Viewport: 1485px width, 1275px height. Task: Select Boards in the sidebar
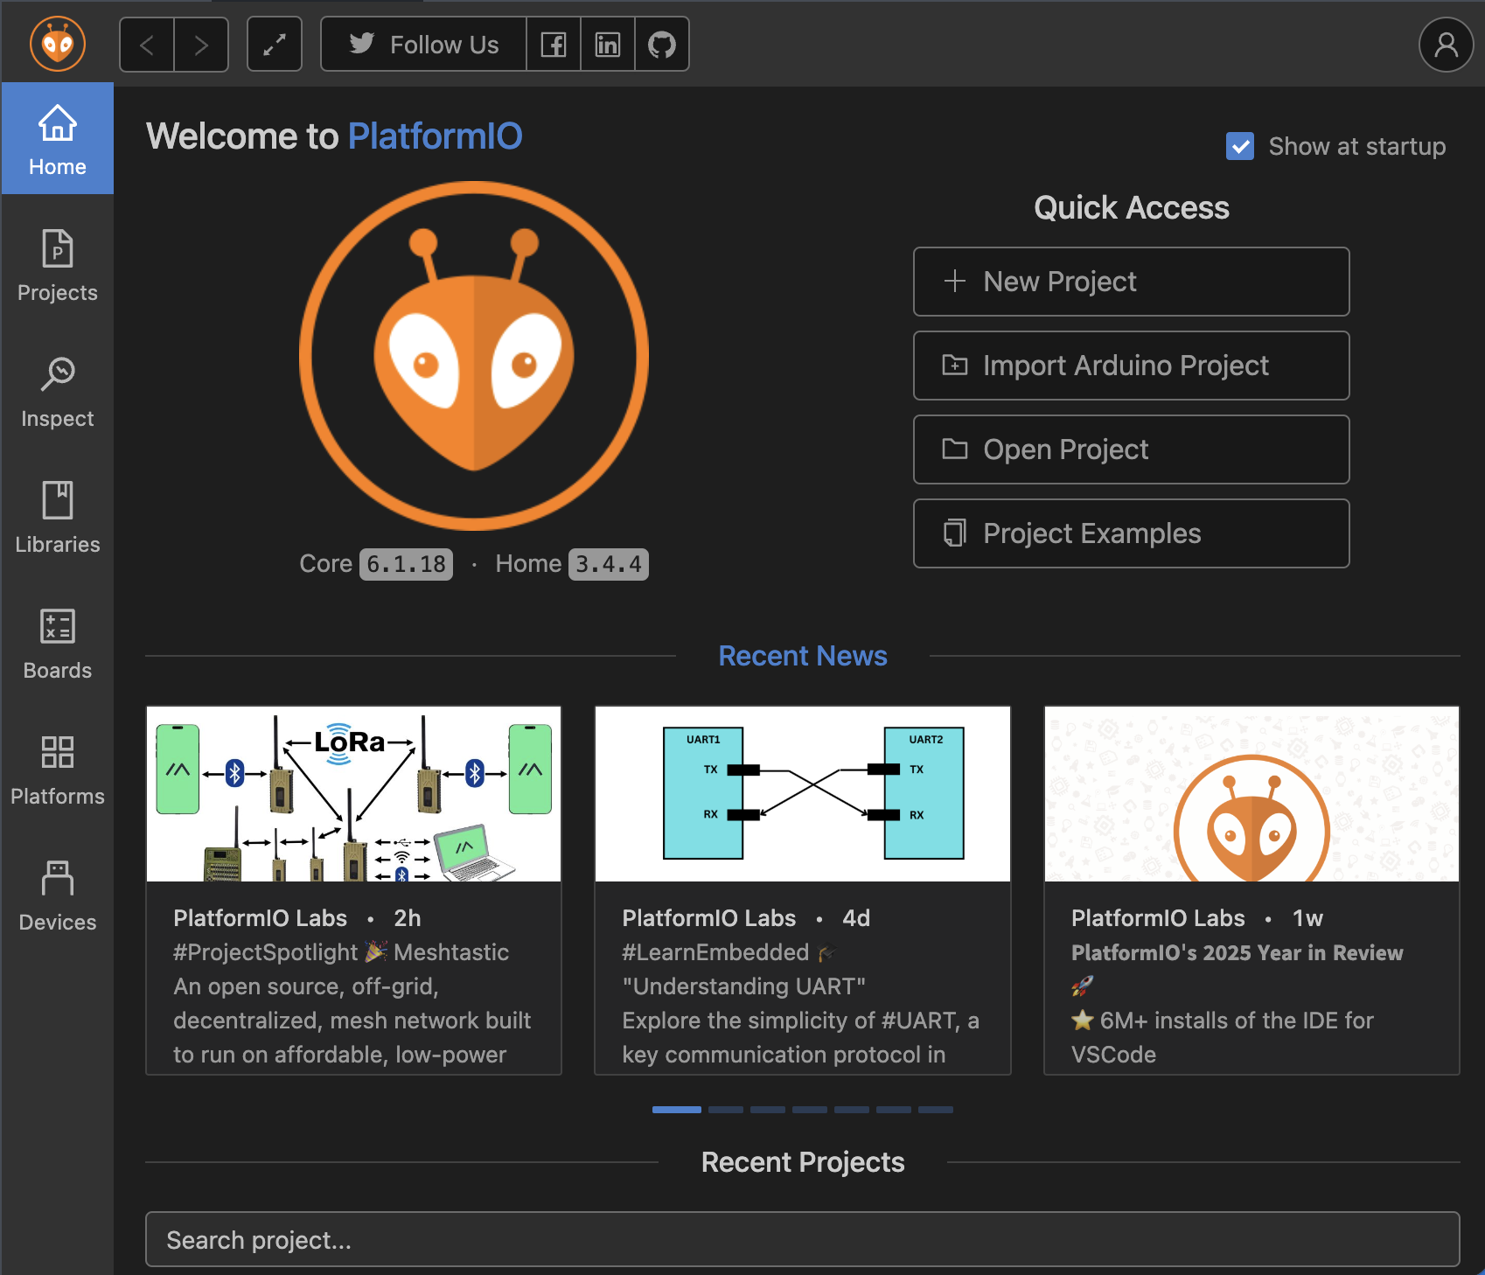click(x=58, y=644)
